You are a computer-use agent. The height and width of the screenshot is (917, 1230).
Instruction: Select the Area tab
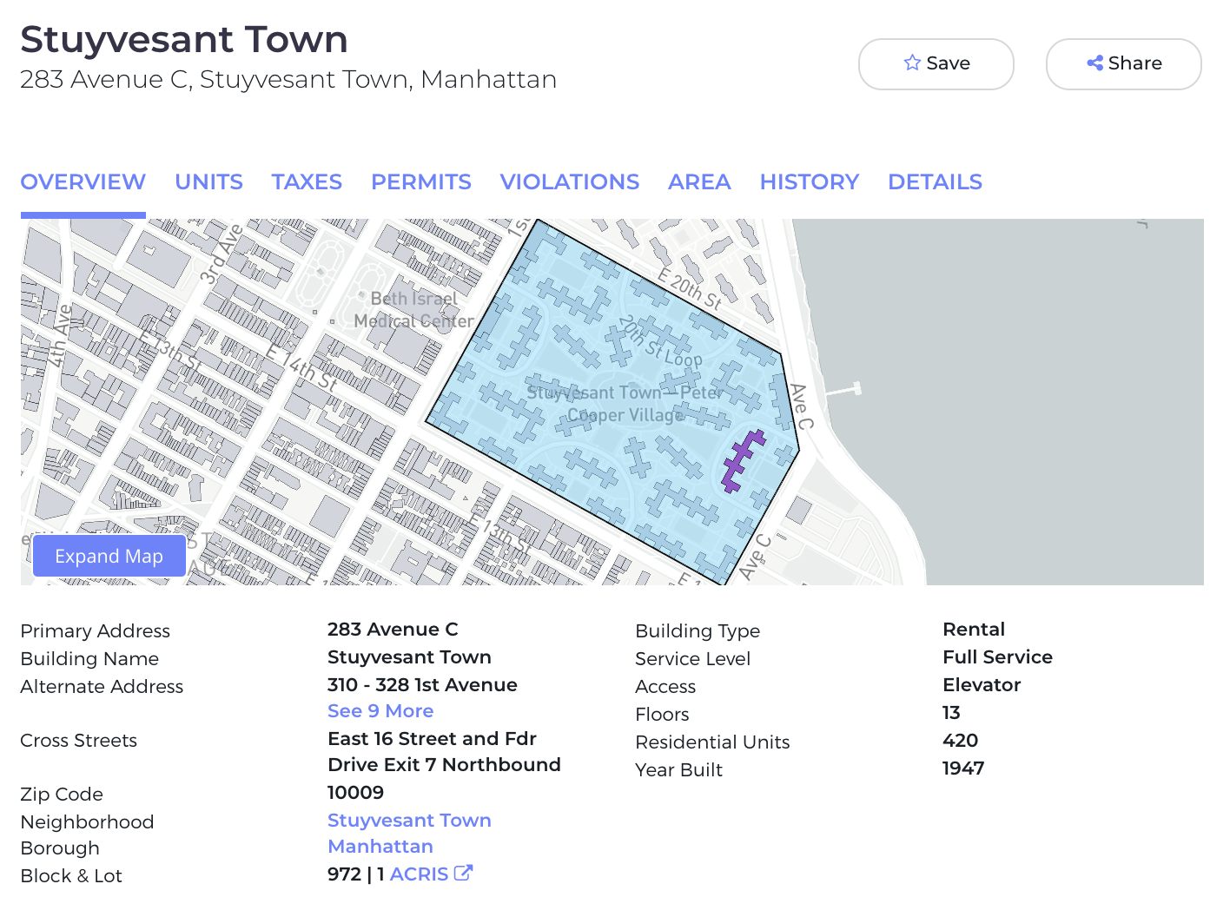pyautogui.click(x=699, y=181)
